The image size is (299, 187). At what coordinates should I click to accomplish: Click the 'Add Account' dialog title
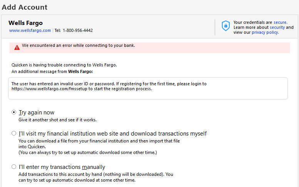pos(25,7)
